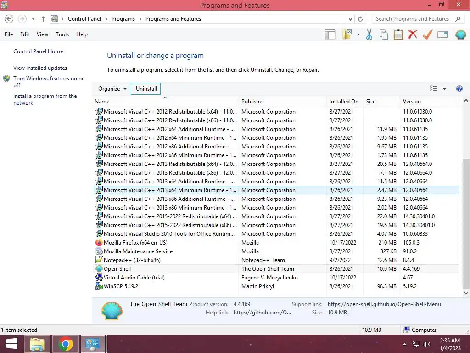
Task: Show hidden tray icons arrow
Action: tap(405, 344)
